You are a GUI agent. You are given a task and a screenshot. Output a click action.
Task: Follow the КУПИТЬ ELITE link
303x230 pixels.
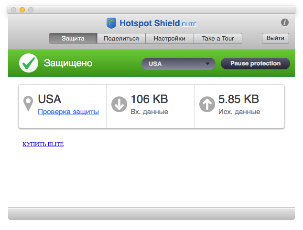[43, 144]
